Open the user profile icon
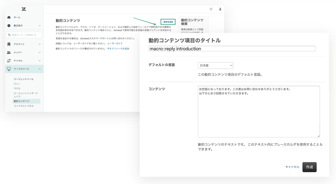 (220, 9)
